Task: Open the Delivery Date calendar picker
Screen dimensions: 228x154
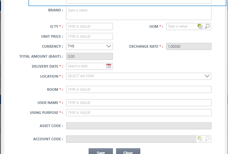Action: (109, 66)
